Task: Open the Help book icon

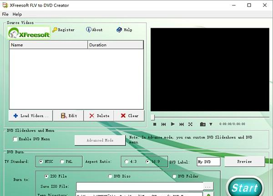Action: point(124,30)
